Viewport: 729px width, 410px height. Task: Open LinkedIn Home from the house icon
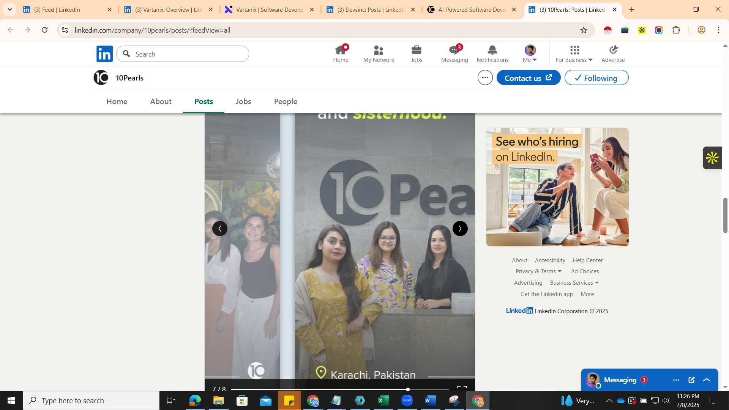pyautogui.click(x=341, y=54)
